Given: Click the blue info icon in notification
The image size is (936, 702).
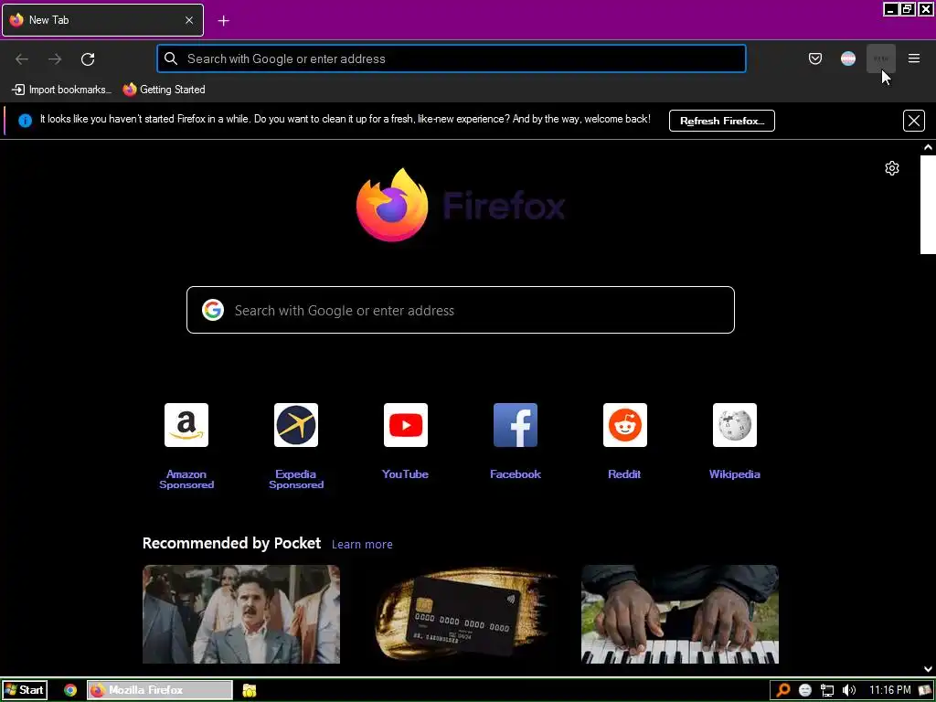Looking at the screenshot, I should click(x=25, y=121).
